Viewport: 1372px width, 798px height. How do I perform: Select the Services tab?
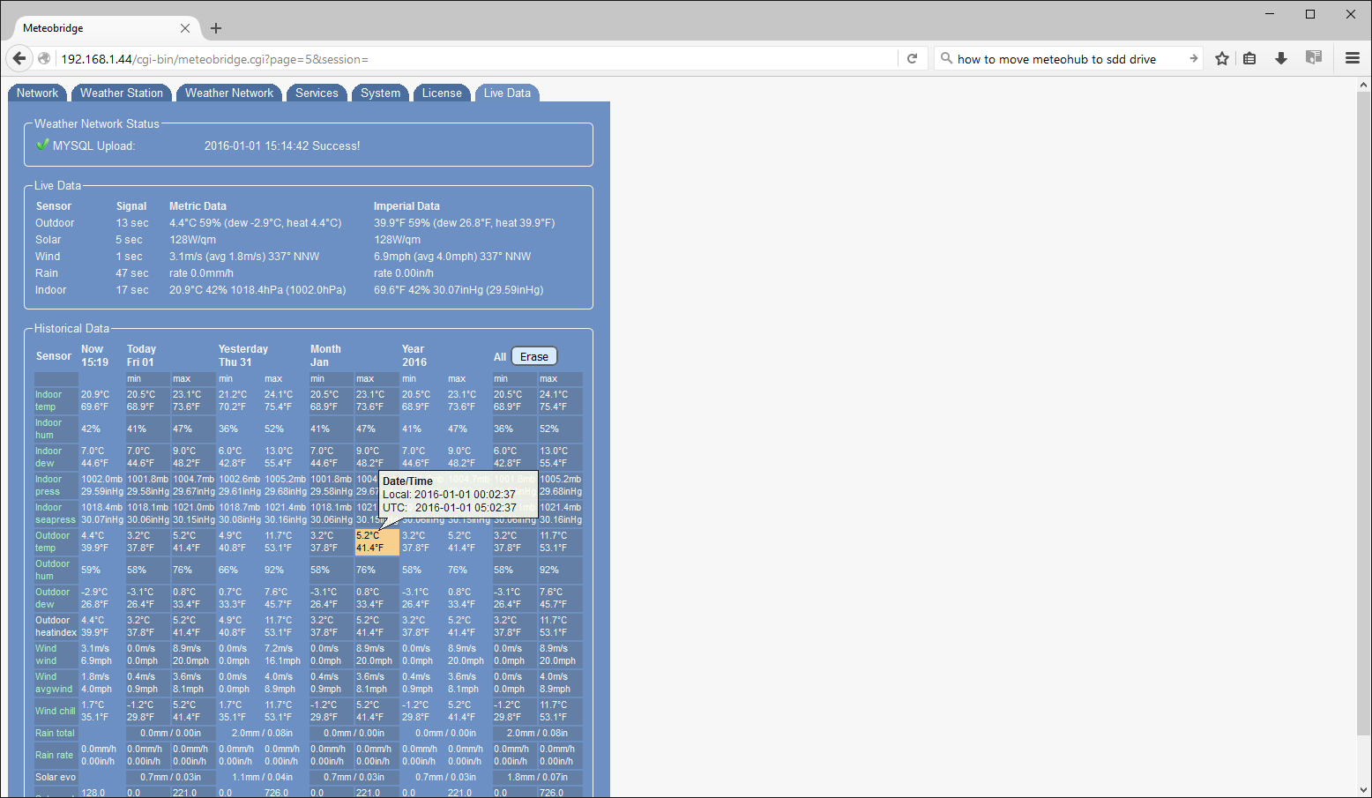(x=317, y=93)
